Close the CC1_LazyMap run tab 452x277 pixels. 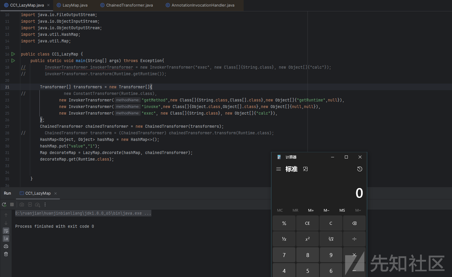pyautogui.click(x=56, y=193)
